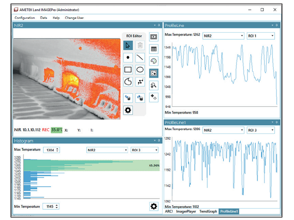
Task: Pick the rectangle ROI tool
Action: point(128,69)
